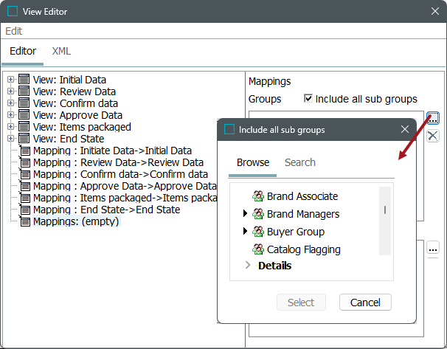Expand the View: Review Data node
This screenshot has height=349, width=447.
(x=10, y=91)
